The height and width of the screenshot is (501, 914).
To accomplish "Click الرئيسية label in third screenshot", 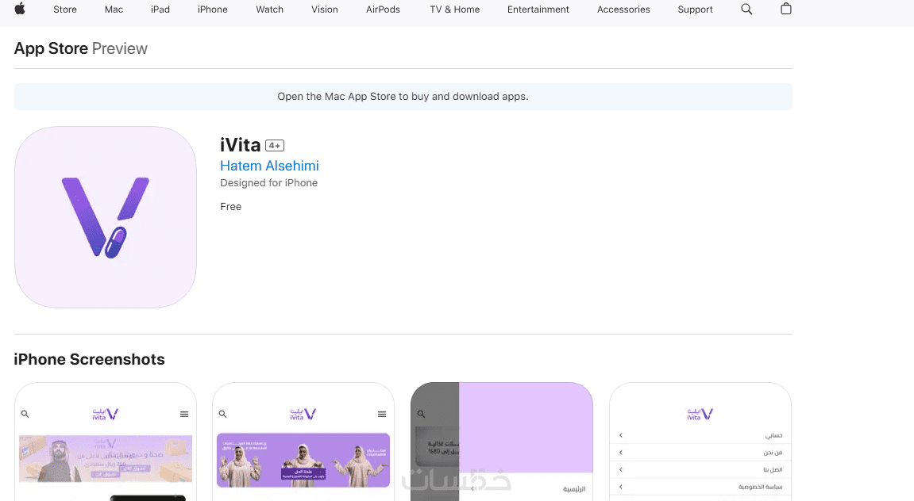I will (574, 489).
